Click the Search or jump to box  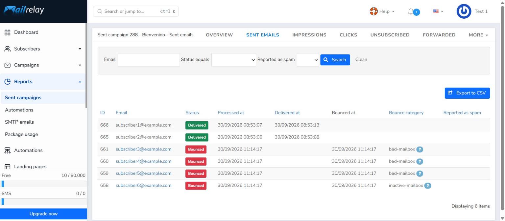click(136, 11)
